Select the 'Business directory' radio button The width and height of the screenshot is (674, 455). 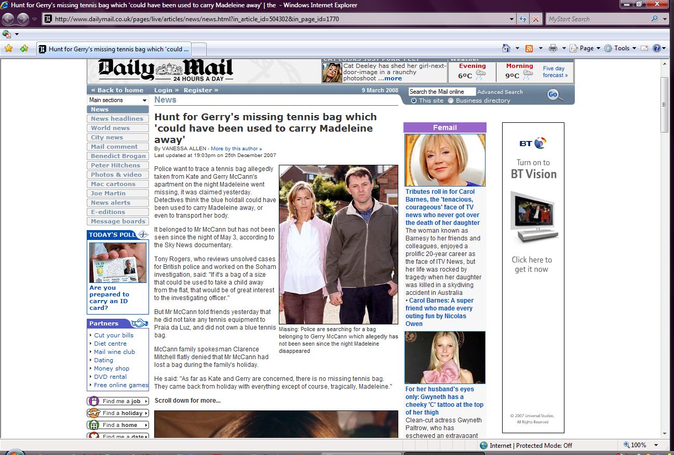[451, 101]
